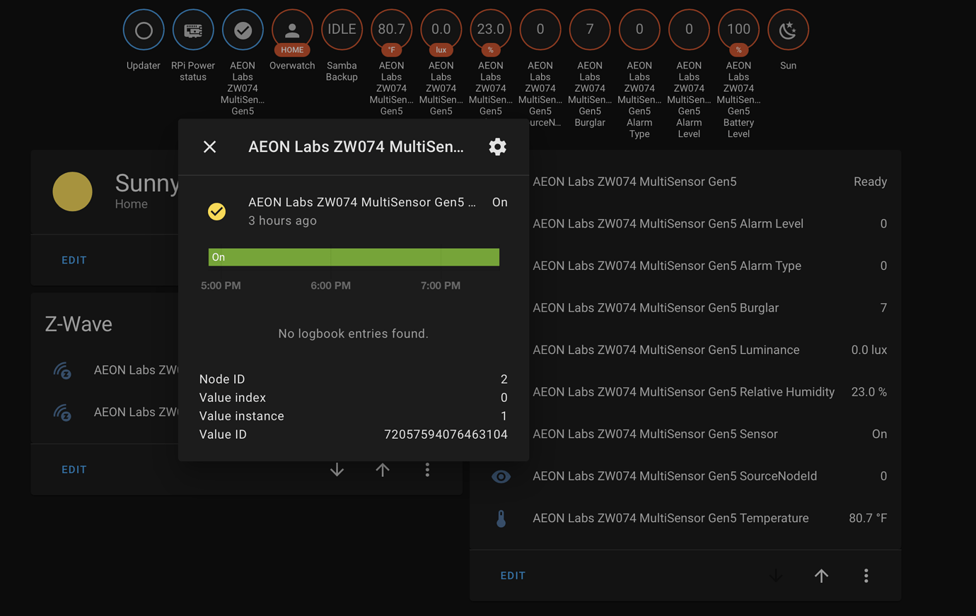Screen dimensions: 976x616
Task: Click the 5:00 PM timeline label
Action: pos(221,285)
